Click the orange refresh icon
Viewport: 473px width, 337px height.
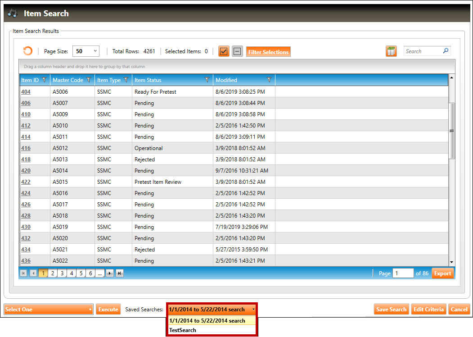(28, 51)
